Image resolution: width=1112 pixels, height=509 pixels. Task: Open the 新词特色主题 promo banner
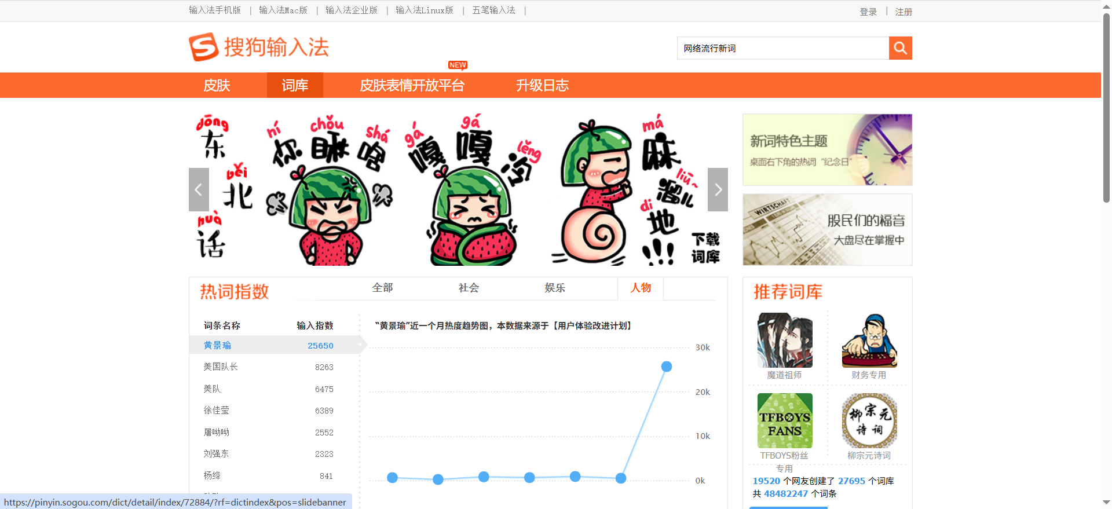pyautogui.click(x=827, y=149)
